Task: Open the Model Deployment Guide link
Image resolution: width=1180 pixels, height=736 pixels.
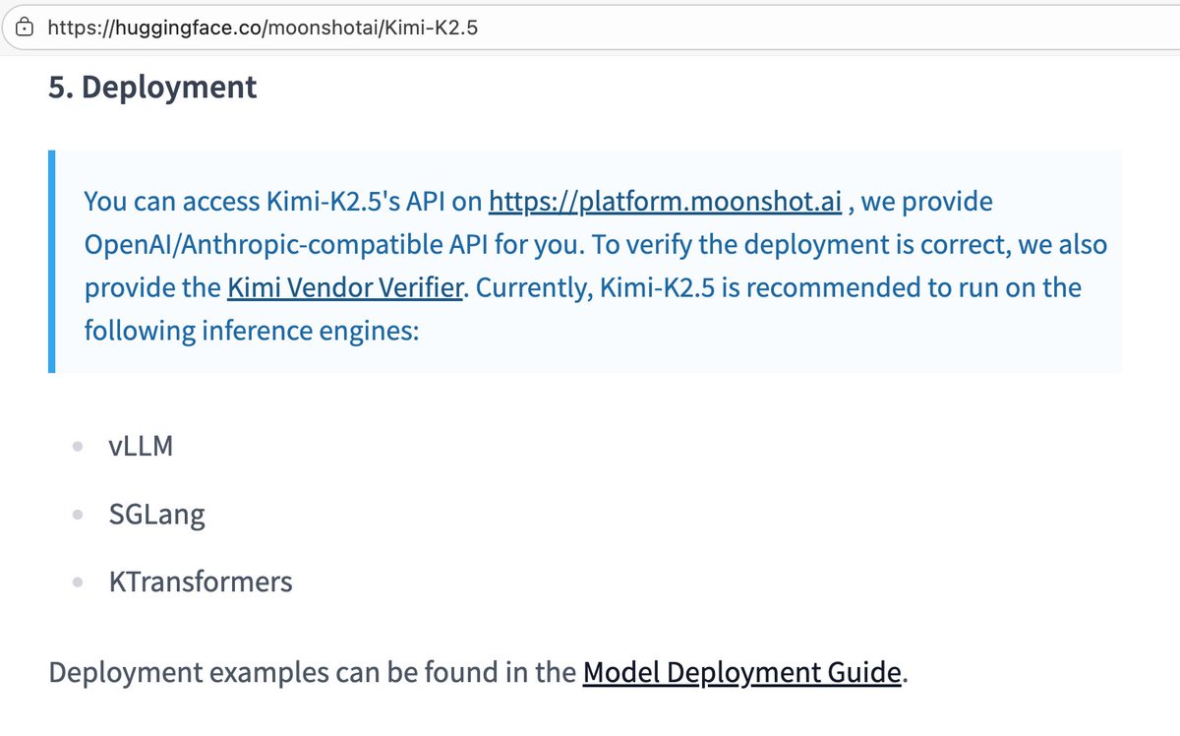Action: [742, 672]
